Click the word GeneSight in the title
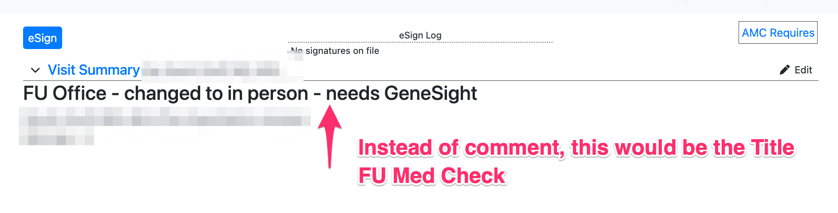The height and width of the screenshot is (213, 838). point(431,94)
